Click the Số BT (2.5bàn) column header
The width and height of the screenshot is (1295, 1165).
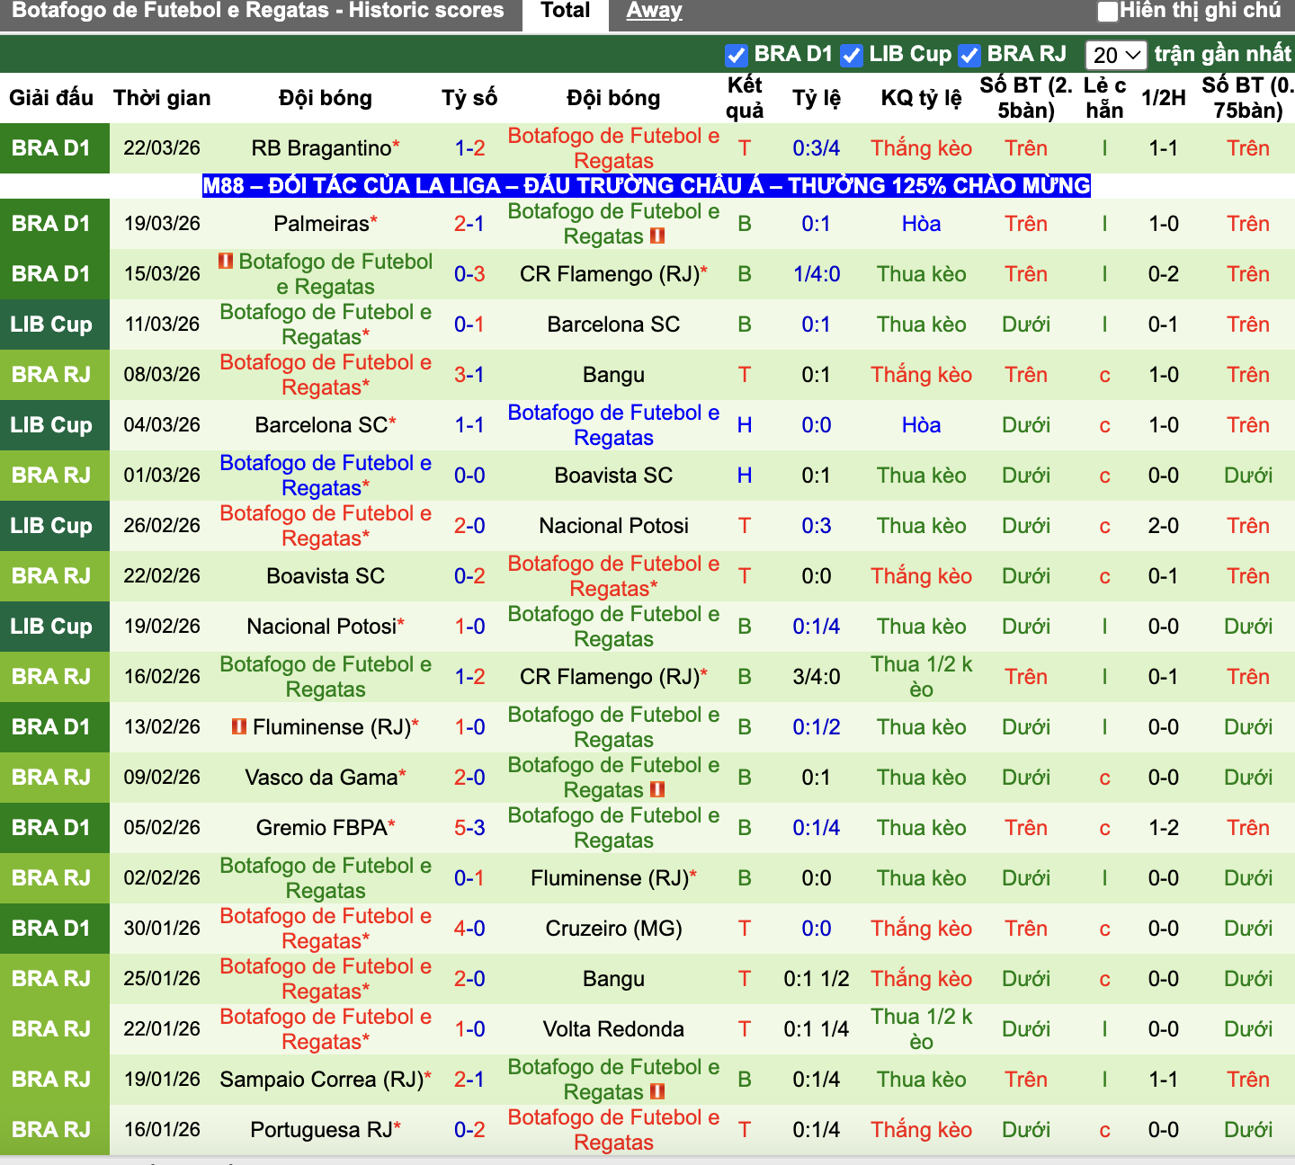1026,98
